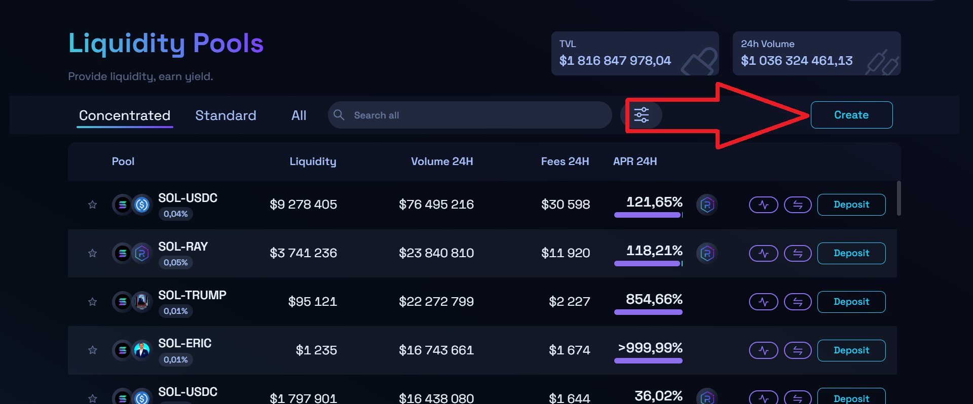The height and width of the screenshot is (404, 973).
Task: Click the SOL-TRUMP token pair icons
Action: 132,302
